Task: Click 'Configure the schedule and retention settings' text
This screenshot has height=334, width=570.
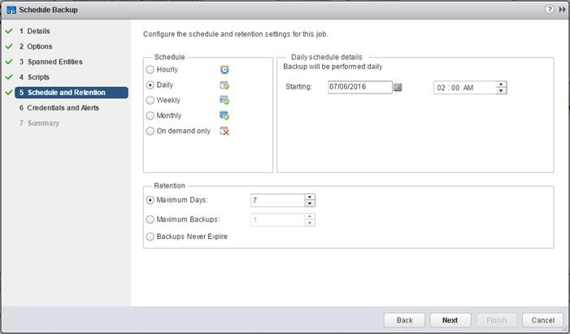Action: (235, 34)
